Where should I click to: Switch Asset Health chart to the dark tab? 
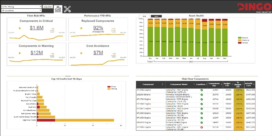(x=156, y=16)
